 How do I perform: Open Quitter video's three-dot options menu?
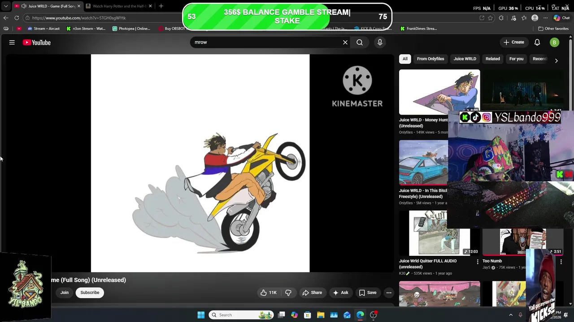point(477,262)
